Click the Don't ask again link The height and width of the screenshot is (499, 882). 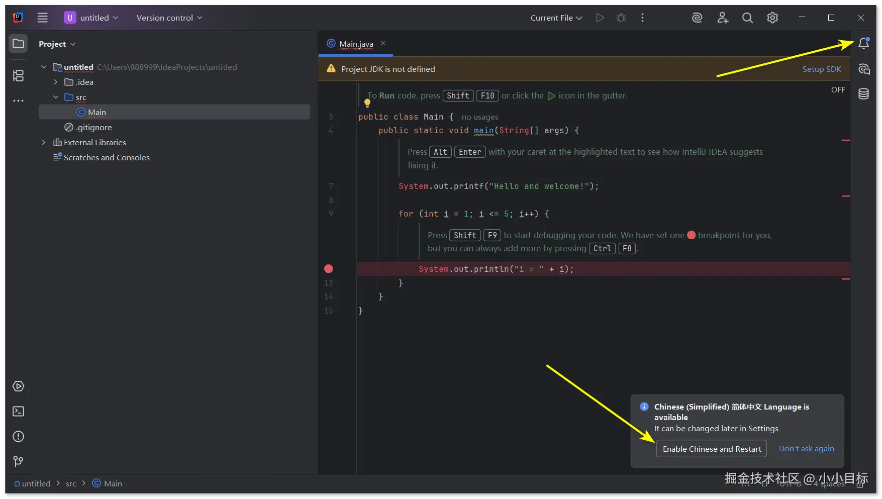click(806, 449)
